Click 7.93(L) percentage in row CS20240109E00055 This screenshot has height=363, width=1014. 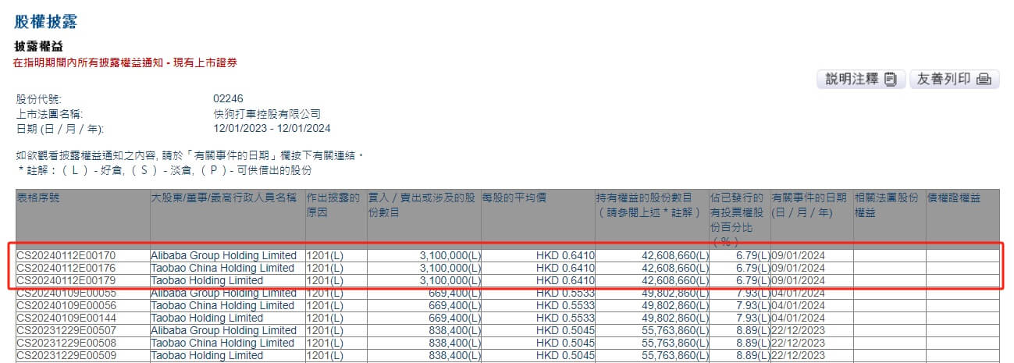point(752,293)
